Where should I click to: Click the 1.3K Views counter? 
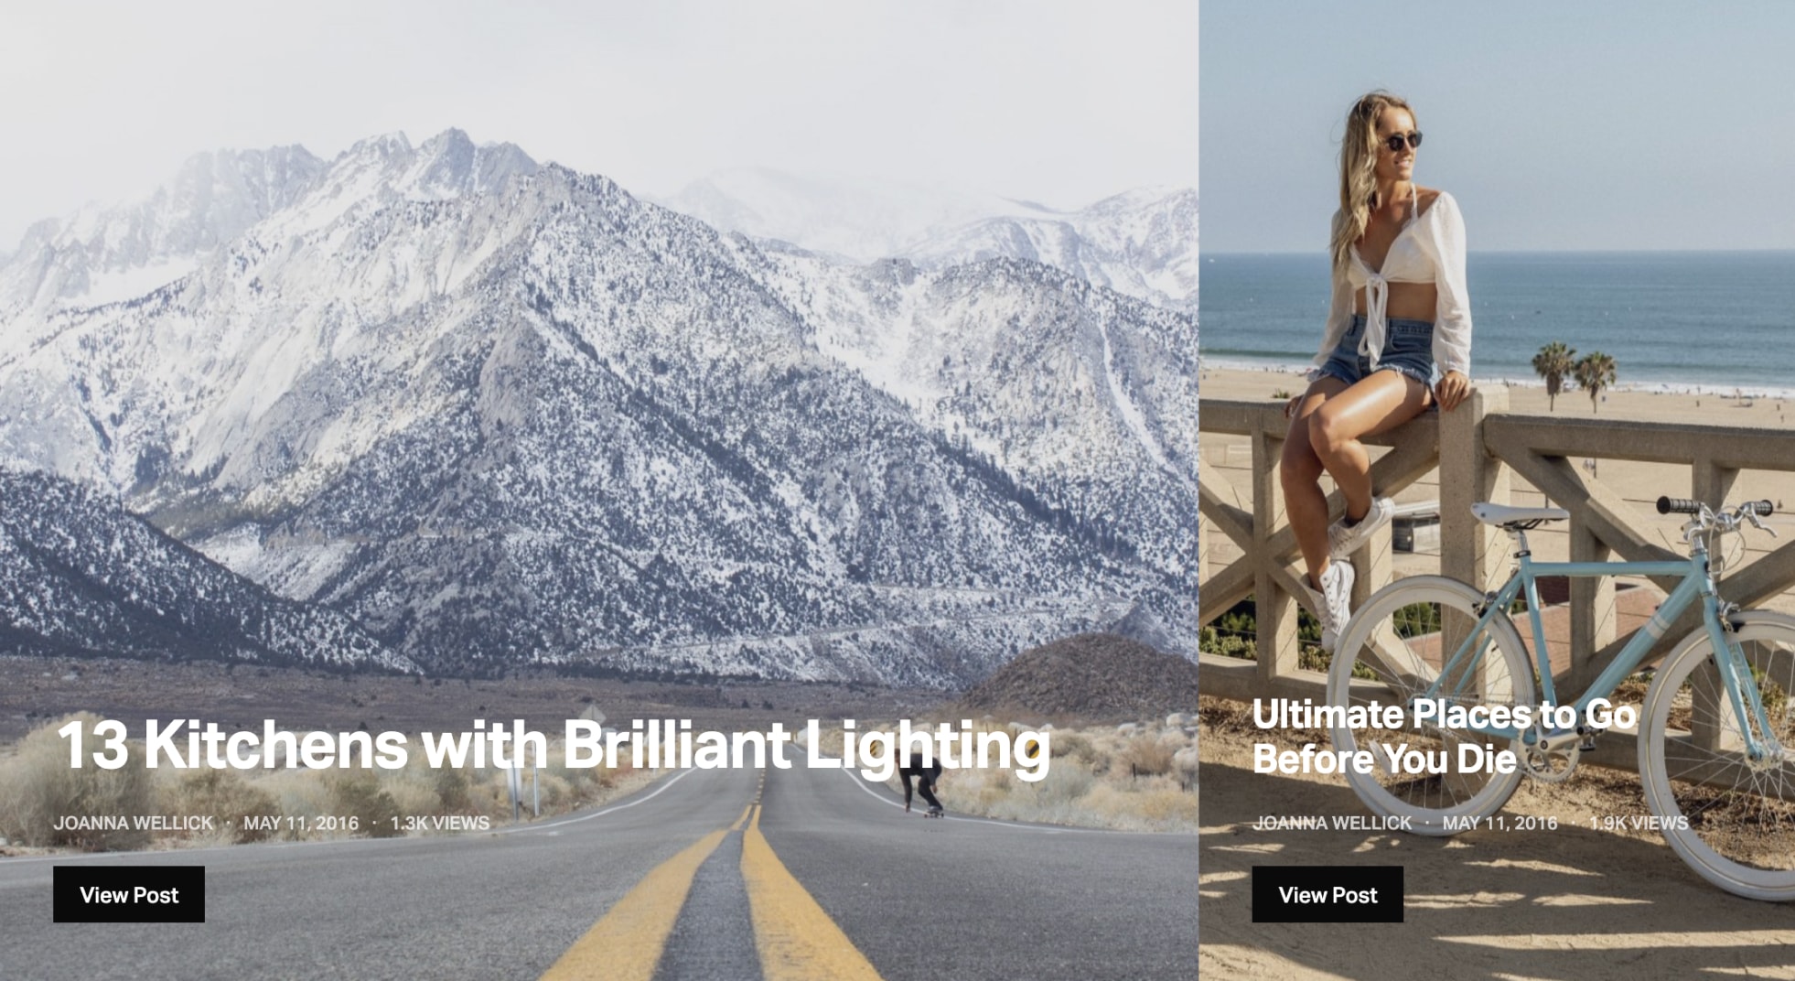440,823
